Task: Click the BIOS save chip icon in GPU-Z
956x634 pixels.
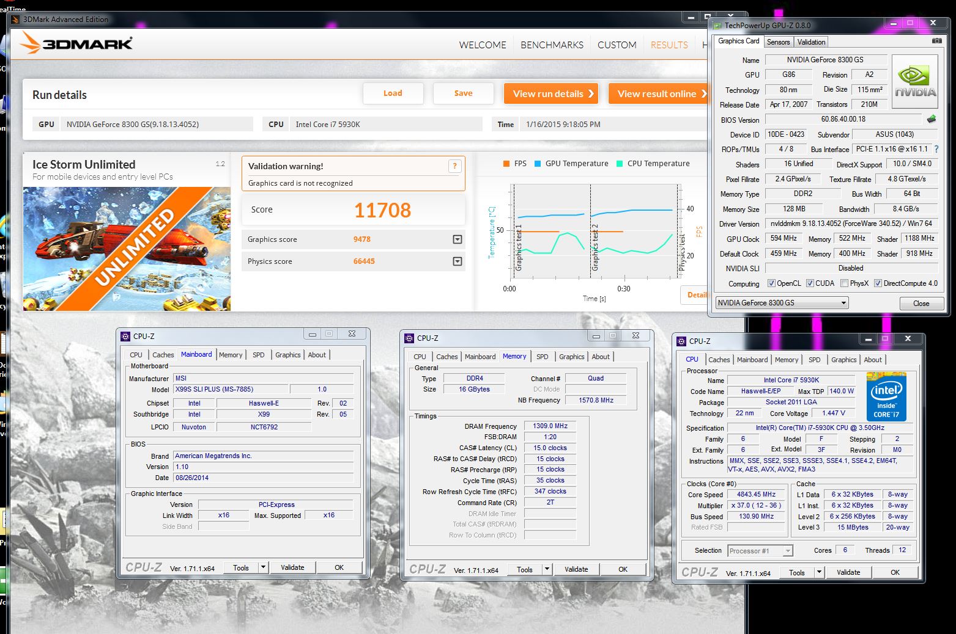Action: 932,119
